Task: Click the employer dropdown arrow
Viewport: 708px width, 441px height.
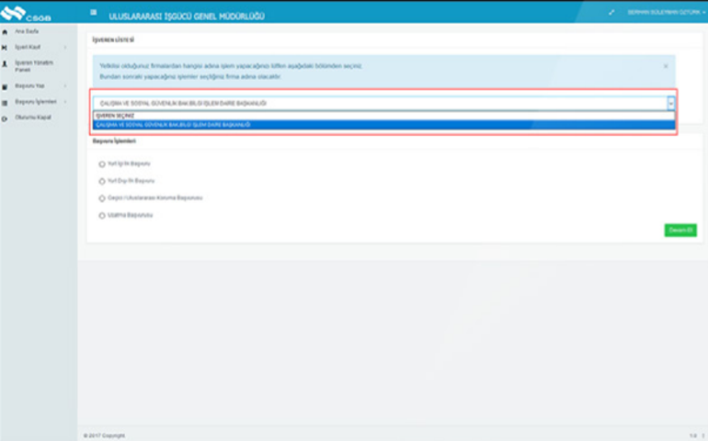Action: (670, 104)
